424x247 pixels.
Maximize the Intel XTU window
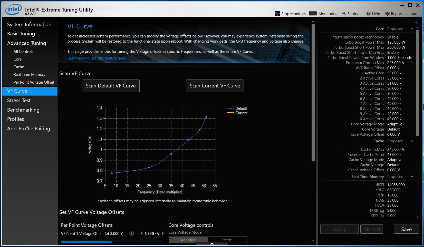[x=410, y=5]
